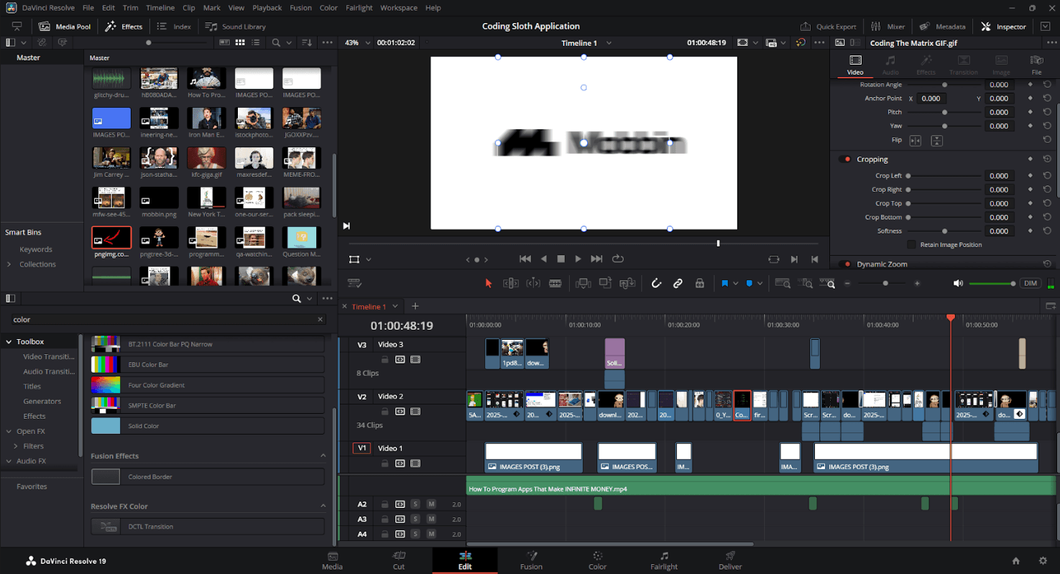Toggle Loop playback icon
The height and width of the screenshot is (574, 1060).
click(617, 259)
